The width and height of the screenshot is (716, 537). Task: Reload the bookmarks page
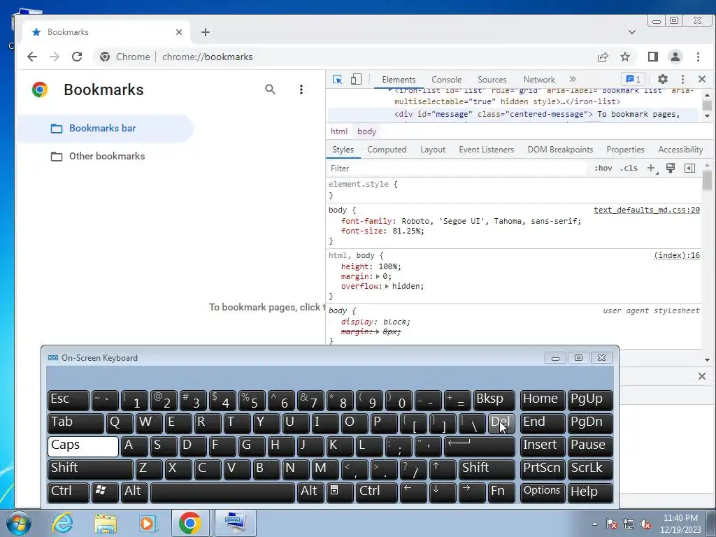pyautogui.click(x=77, y=57)
